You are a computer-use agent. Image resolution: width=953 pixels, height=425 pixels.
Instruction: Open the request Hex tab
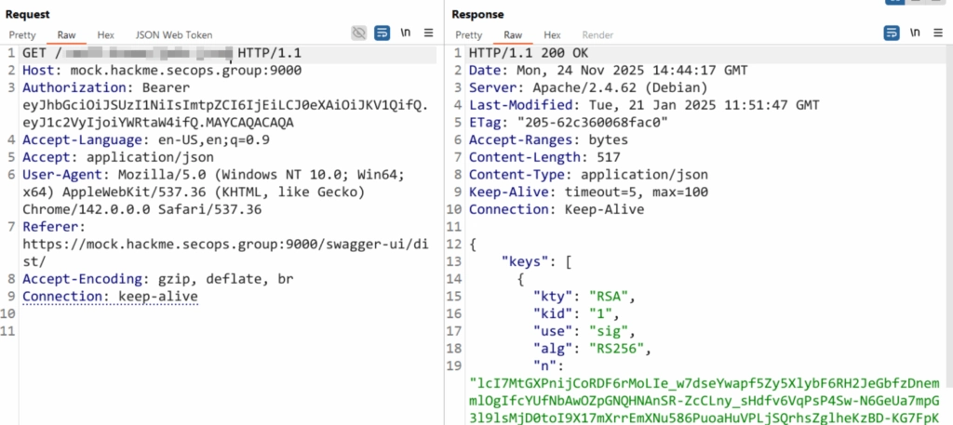[x=105, y=34]
